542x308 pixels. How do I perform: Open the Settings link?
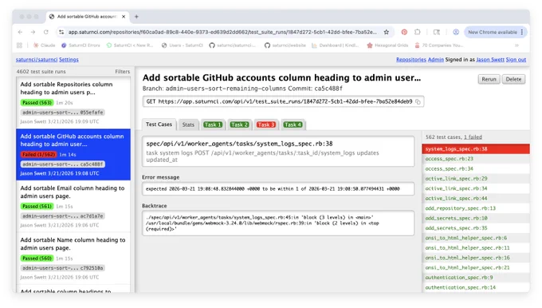coord(69,60)
